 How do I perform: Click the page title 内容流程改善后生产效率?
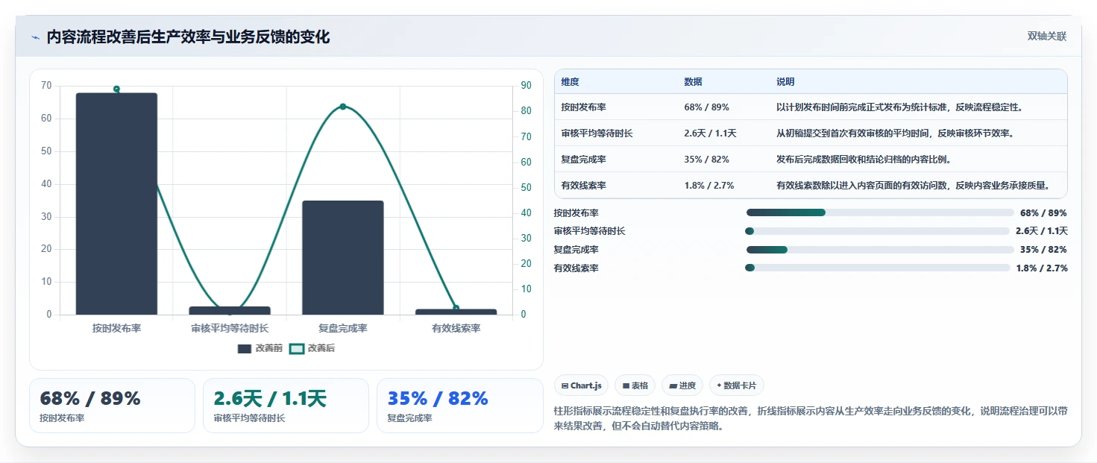point(188,37)
